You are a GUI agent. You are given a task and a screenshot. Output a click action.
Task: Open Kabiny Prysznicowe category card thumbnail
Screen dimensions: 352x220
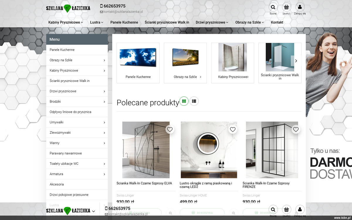point(233,57)
